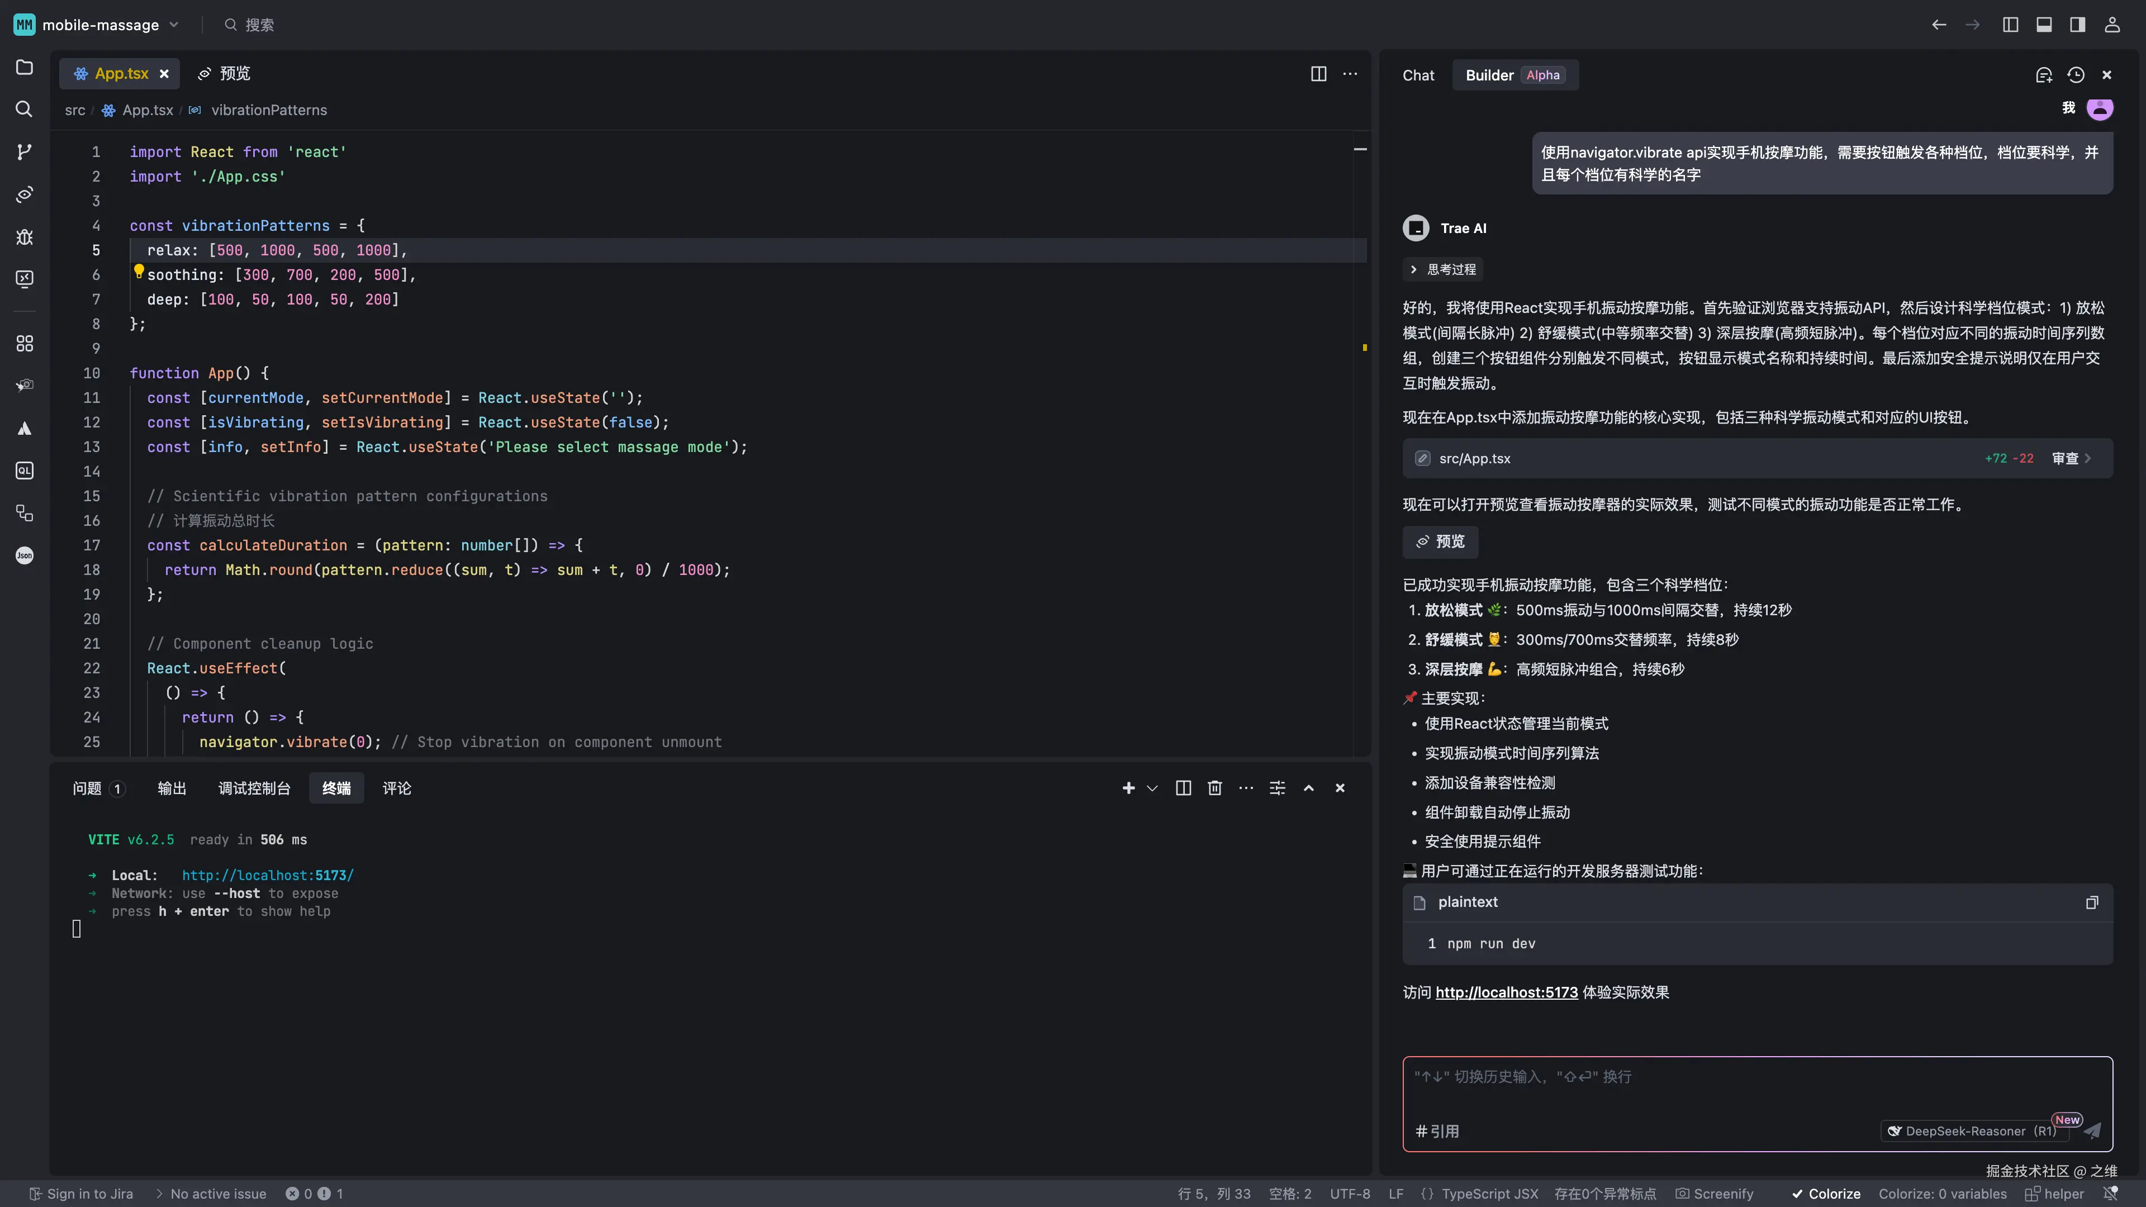The height and width of the screenshot is (1207, 2146).
Task: Click the new chat icon in AI panel
Action: (x=2044, y=75)
